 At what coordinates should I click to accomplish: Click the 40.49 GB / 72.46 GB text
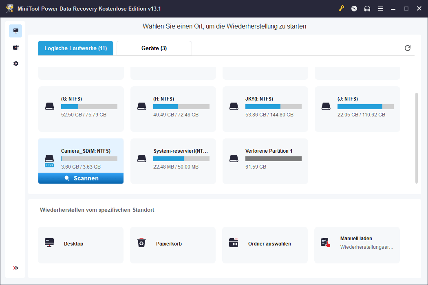tap(176, 114)
